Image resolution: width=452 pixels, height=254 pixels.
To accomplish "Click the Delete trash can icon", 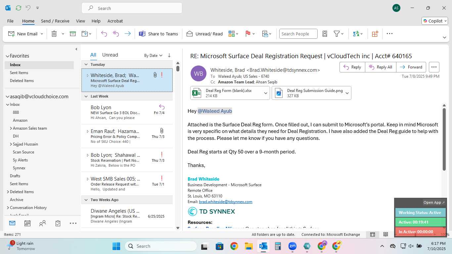I will 54,34.
